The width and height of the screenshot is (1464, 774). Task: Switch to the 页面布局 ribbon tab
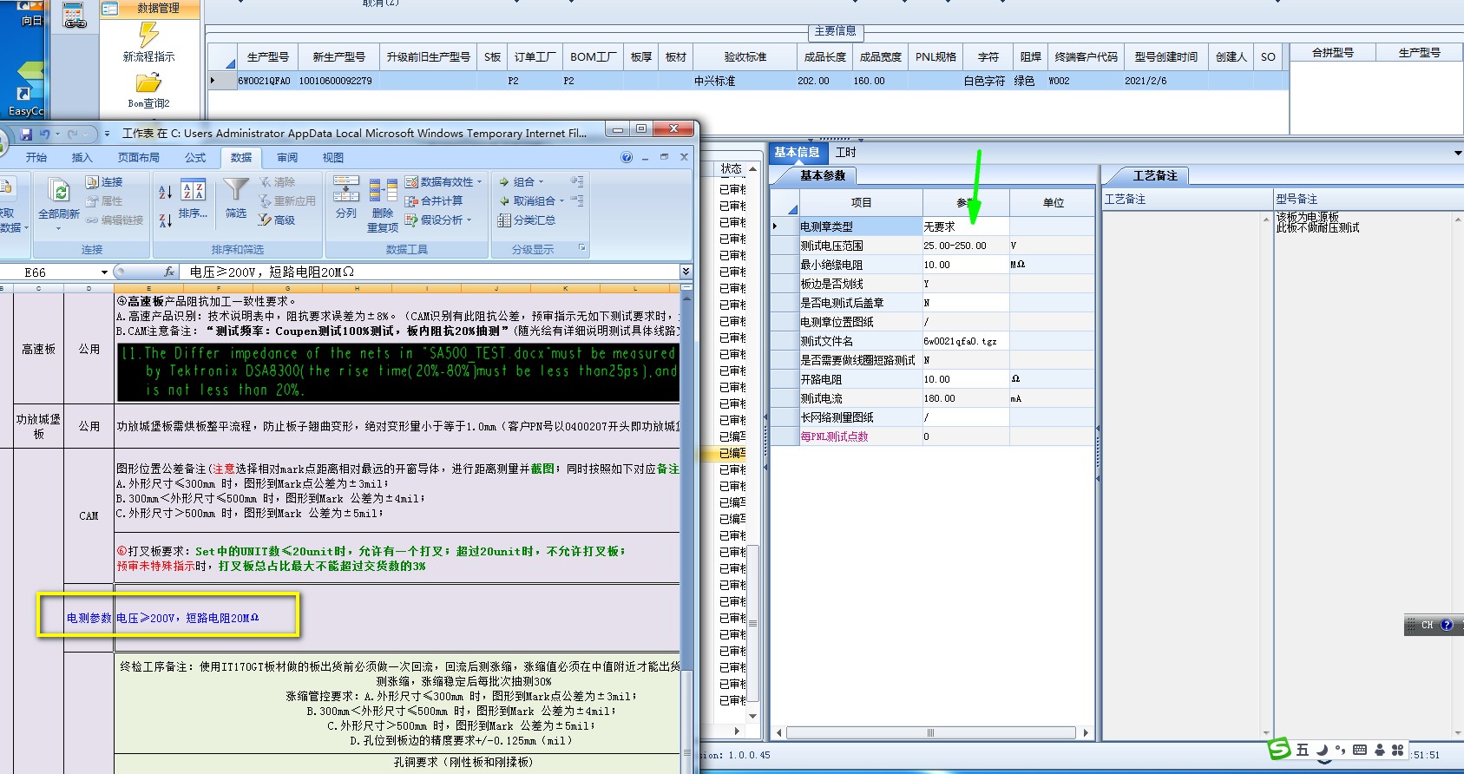pos(139,157)
